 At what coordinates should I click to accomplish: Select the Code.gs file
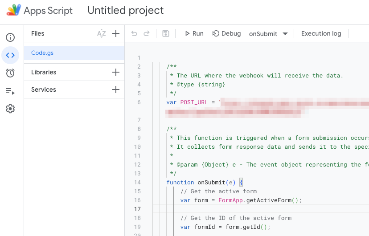[42, 53]
